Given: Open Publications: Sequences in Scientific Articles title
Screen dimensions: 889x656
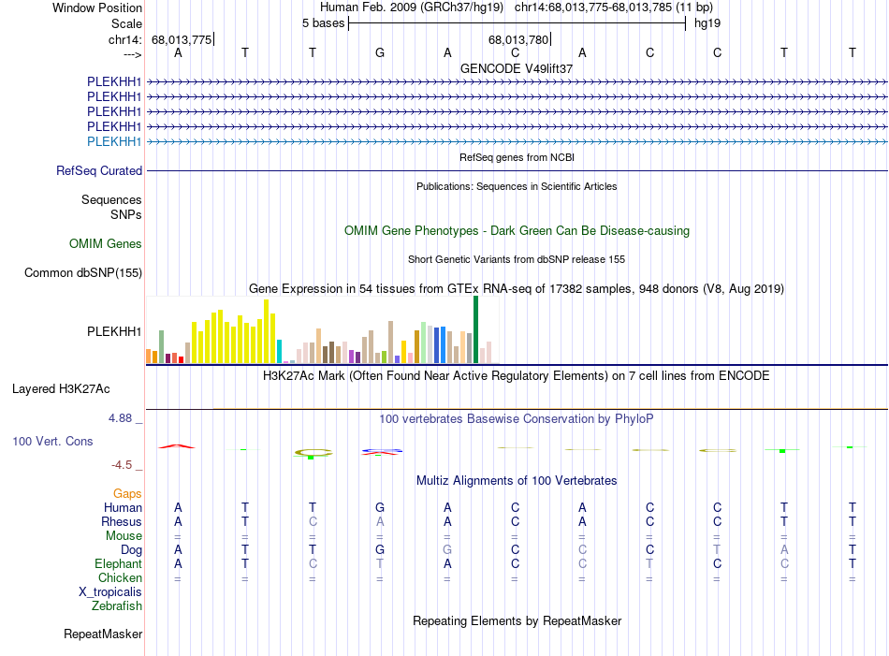Looking at the screenshot, I should [x=517, y=186].
